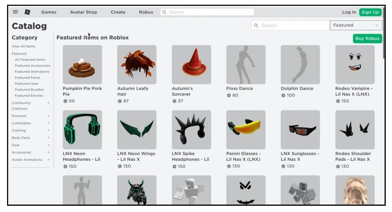Open the blonde wavy hair thumbnail
The image size is (392, 212).
355,190
